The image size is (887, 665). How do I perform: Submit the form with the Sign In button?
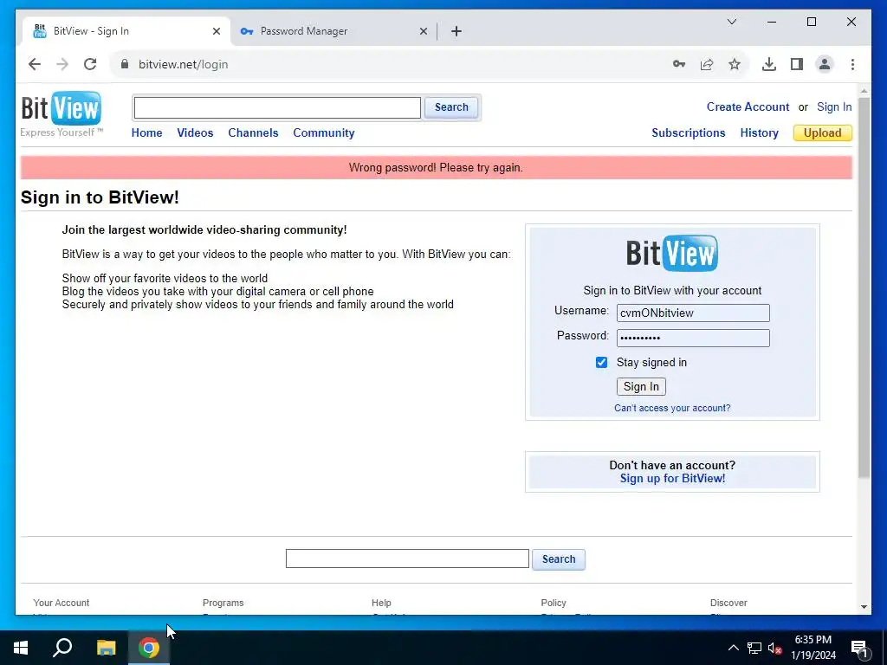(641, 387)
